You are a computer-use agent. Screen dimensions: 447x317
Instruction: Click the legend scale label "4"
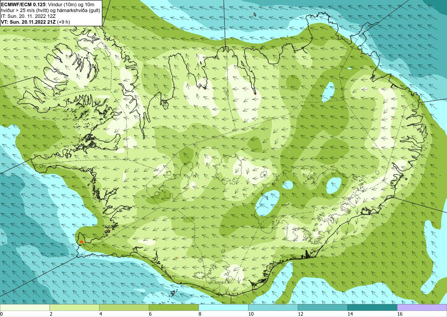101,314
